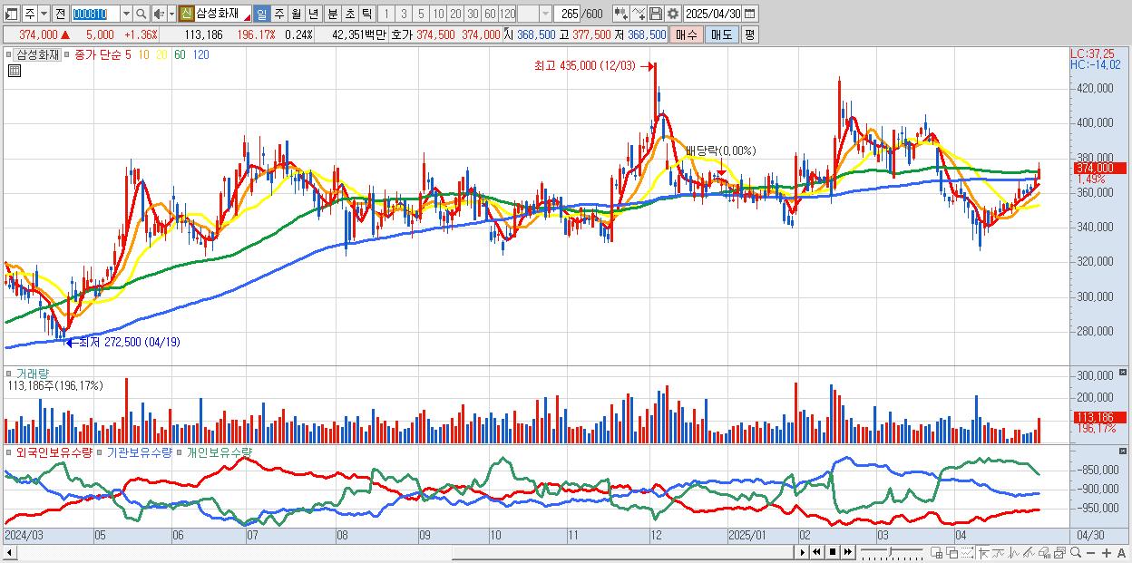Click the fast-forward playback button
The width and height of the screenshot is (1132, 563).
[x=847, y=552]
